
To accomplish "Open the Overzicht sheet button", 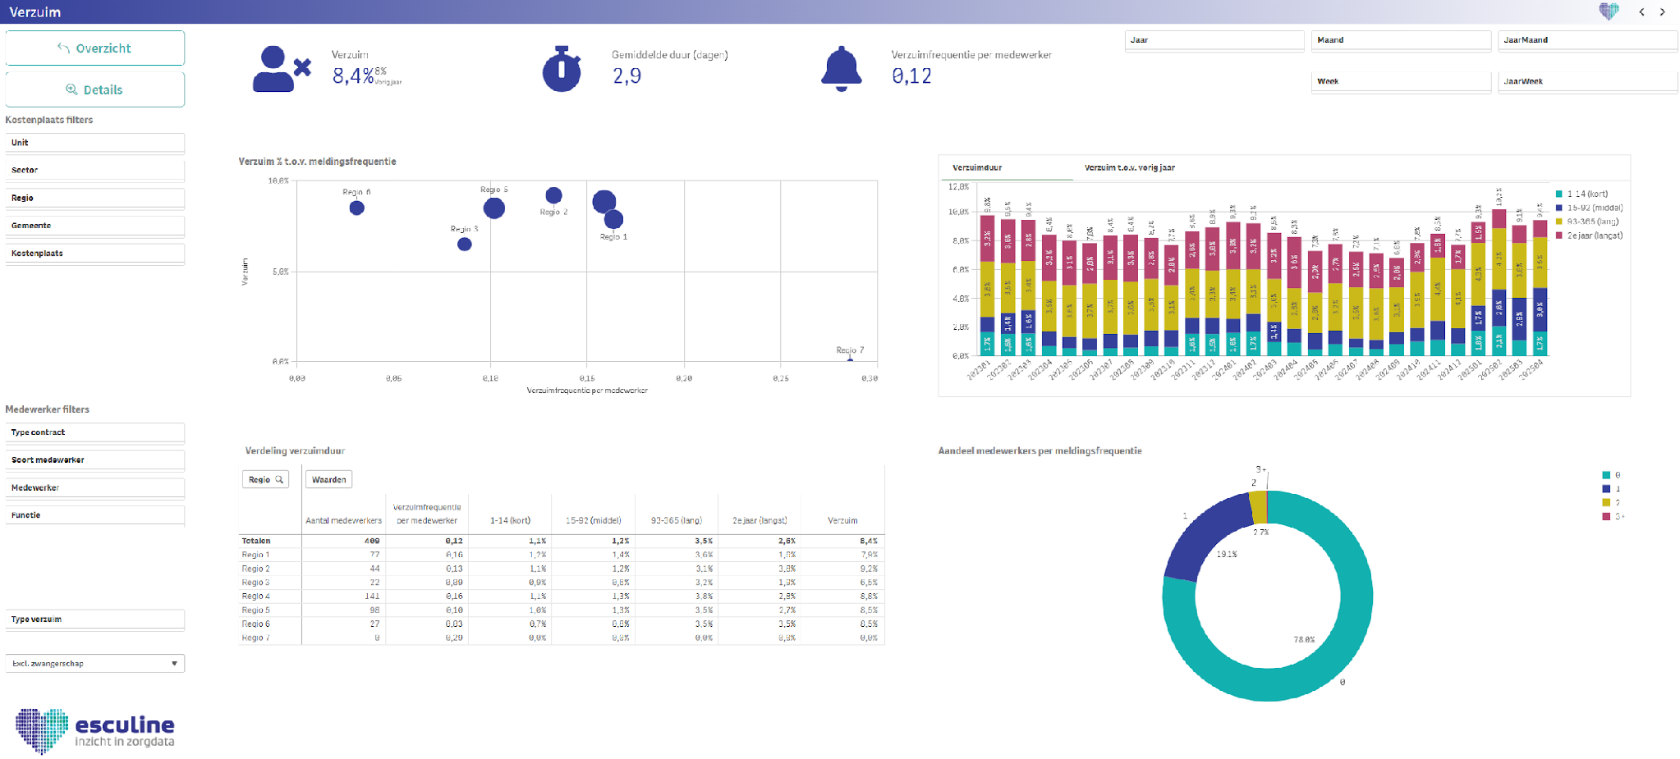I will point(94,48).
